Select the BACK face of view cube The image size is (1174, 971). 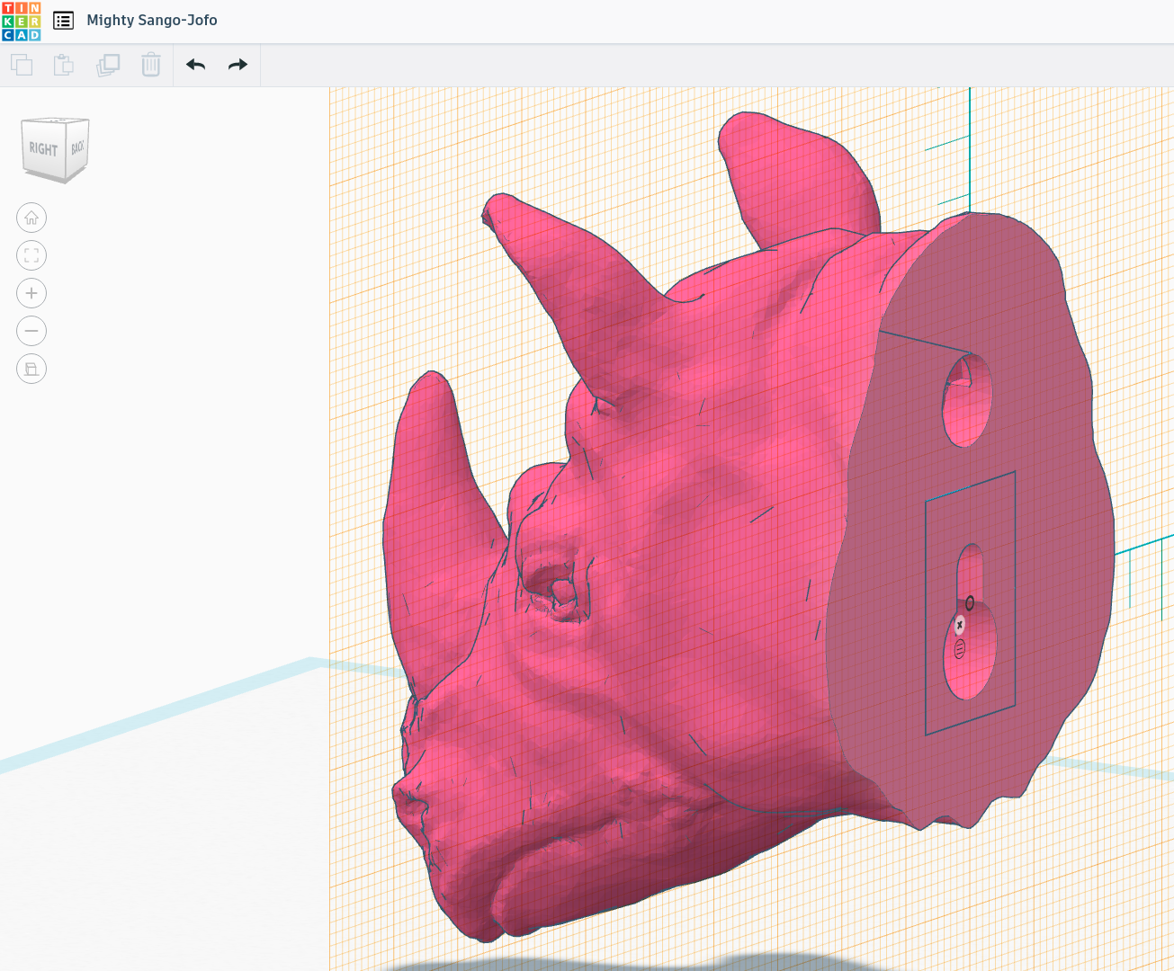tap(78, 147)
